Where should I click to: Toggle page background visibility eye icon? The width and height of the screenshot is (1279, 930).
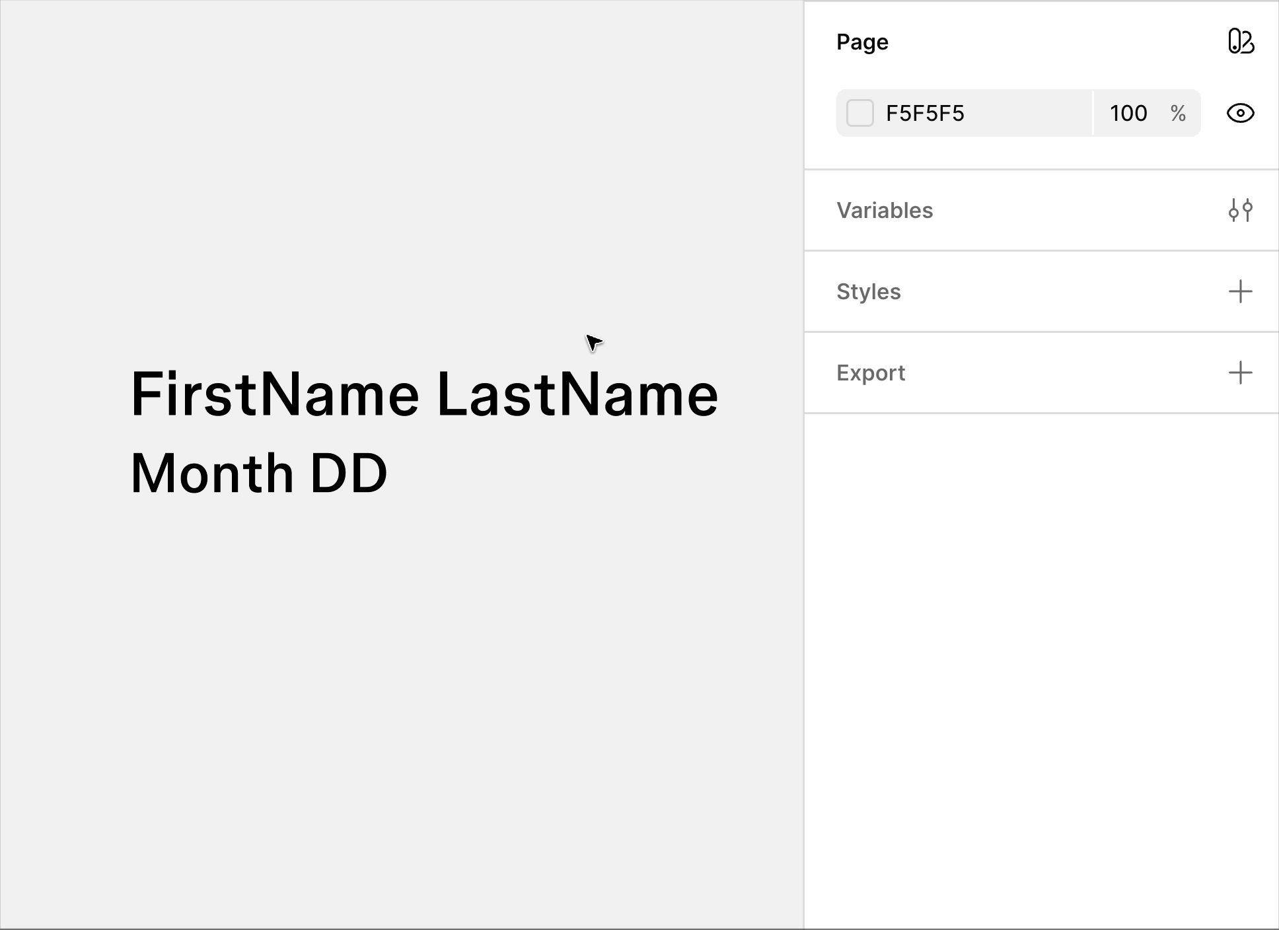[x=1240, y=113]
